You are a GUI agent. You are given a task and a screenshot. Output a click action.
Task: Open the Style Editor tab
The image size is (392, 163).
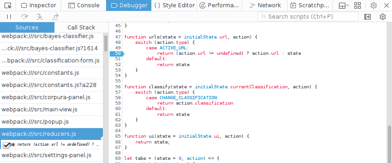(x=174, y=5)
